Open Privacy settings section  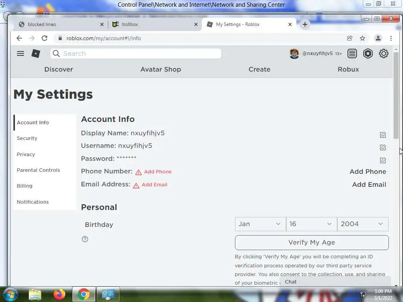(x=45, y=154)
